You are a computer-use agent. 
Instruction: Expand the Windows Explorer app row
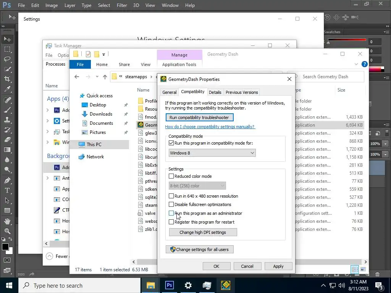48,142
